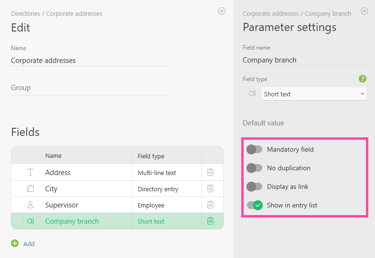This screenshot has height=258, width=375.
Task: Click the trash icon for City row
Action: tap(210, 189)
